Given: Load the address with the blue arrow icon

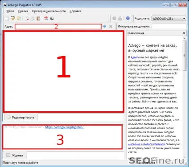Looking at the screenshot, I should [105, 26].
